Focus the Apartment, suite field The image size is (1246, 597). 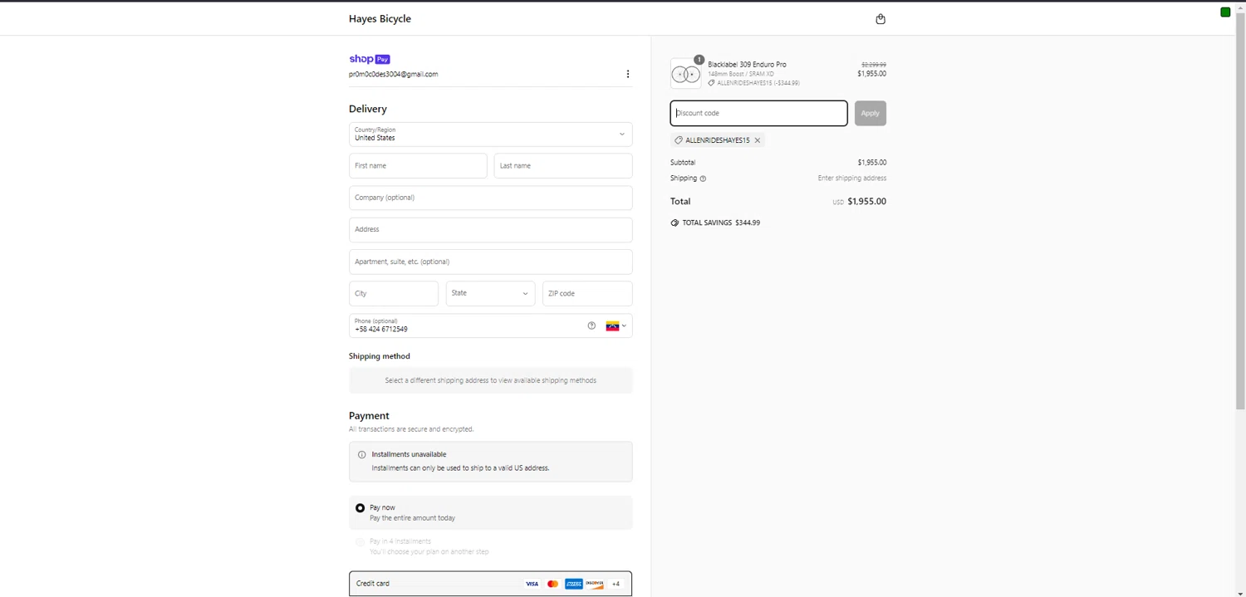(x=490, y=262)
